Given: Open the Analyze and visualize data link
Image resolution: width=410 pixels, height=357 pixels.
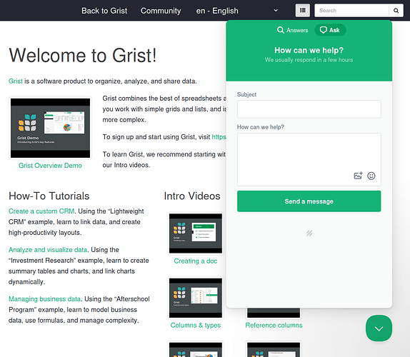Looking at the screenshot, I should [48, 250].
